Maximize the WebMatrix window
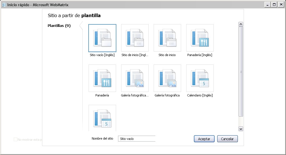Screen dimensions: 286x155 [x=274, y=4]
